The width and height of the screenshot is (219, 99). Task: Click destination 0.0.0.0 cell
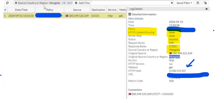[95, 16]
